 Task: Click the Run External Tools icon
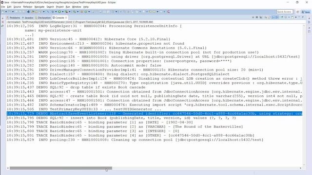(66, 12)
